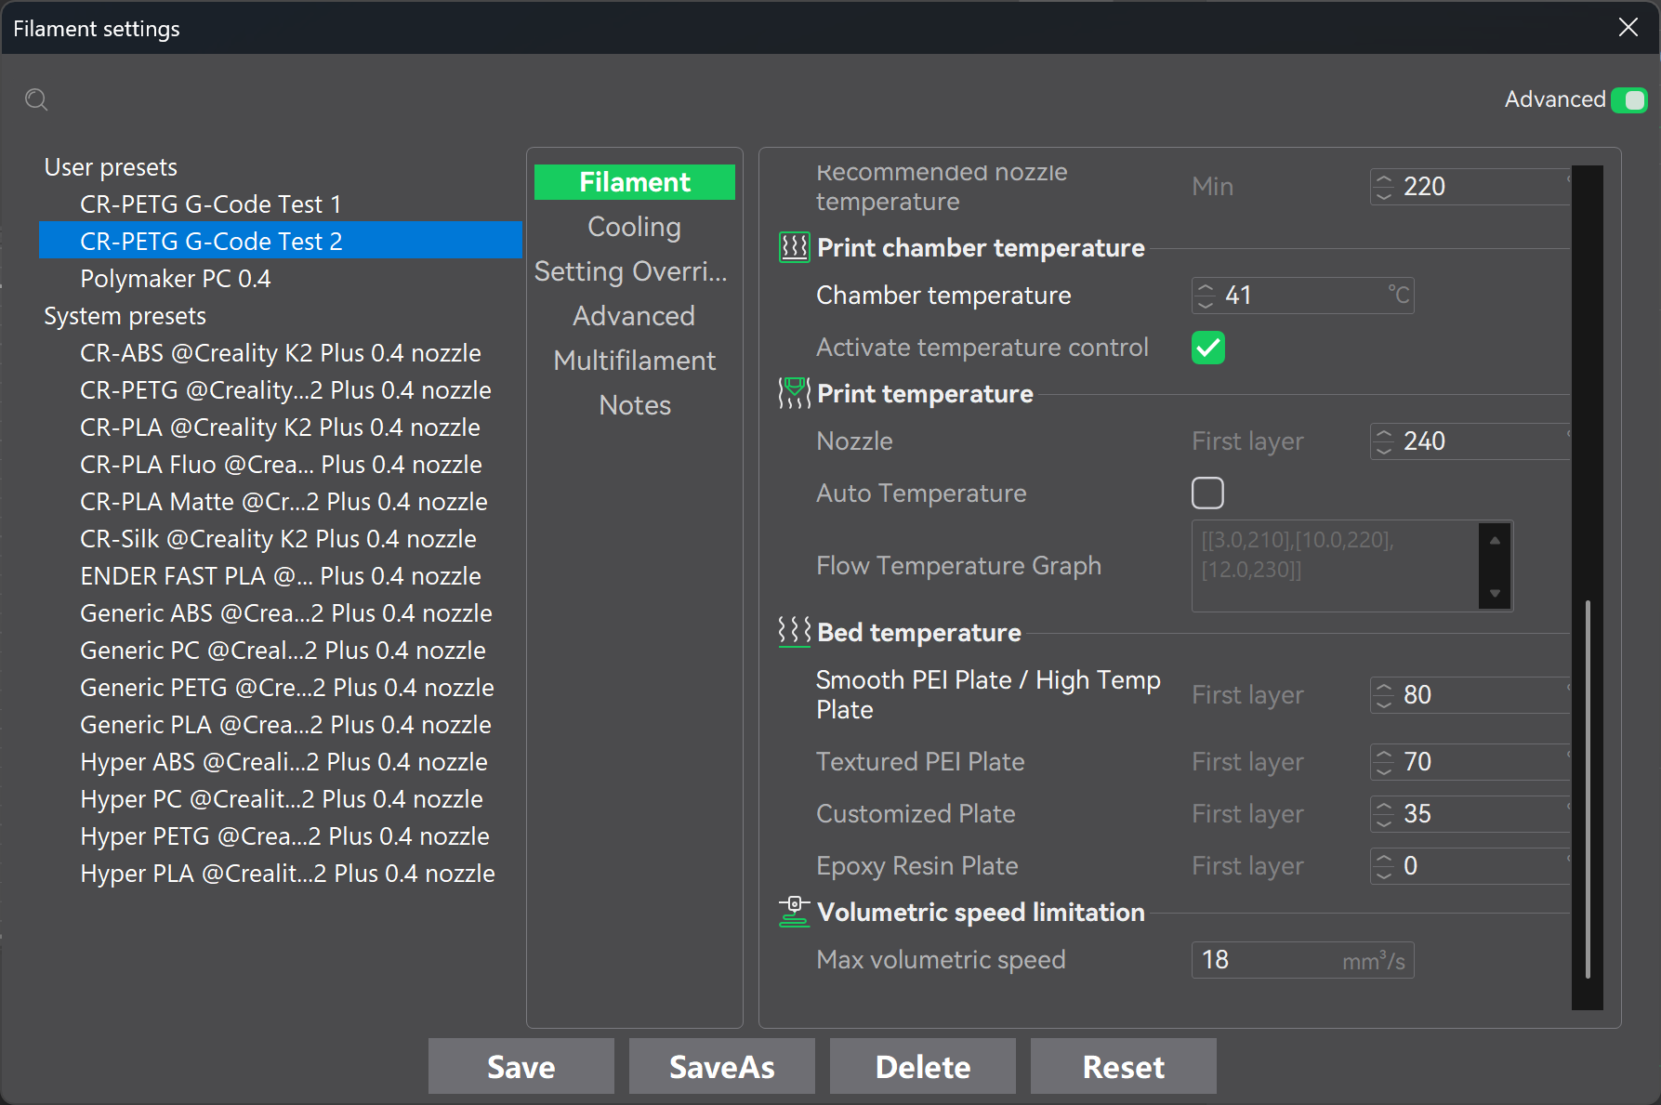The height and width of the screenshot is (1105, 1661).
Task: Click the System presets group header
Action: (125, 316)
